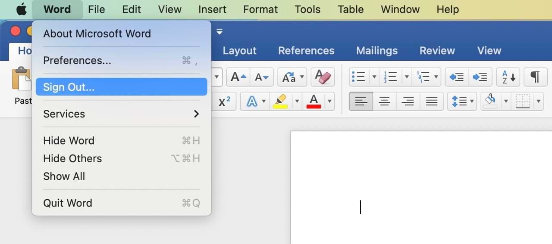Open font color dropdown arrow
This screenshot has width=552, height=244.
pyautogui.click(x=330, y=102)
